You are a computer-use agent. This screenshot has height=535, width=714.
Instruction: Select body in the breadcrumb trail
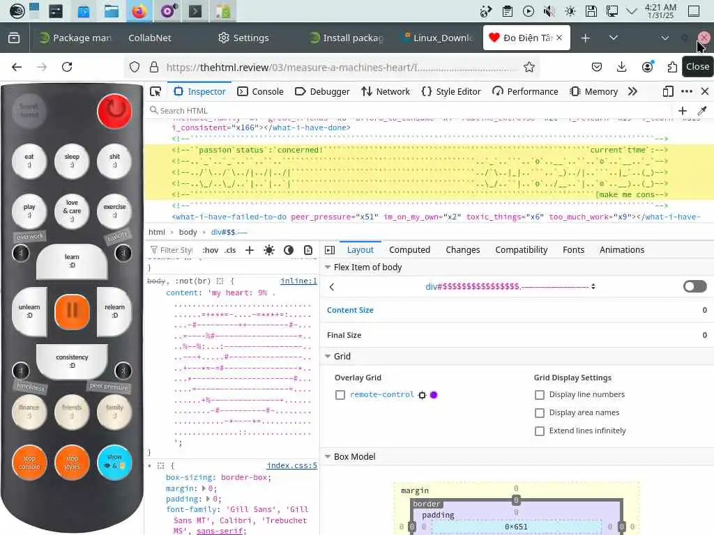click(x=188, y=232)
